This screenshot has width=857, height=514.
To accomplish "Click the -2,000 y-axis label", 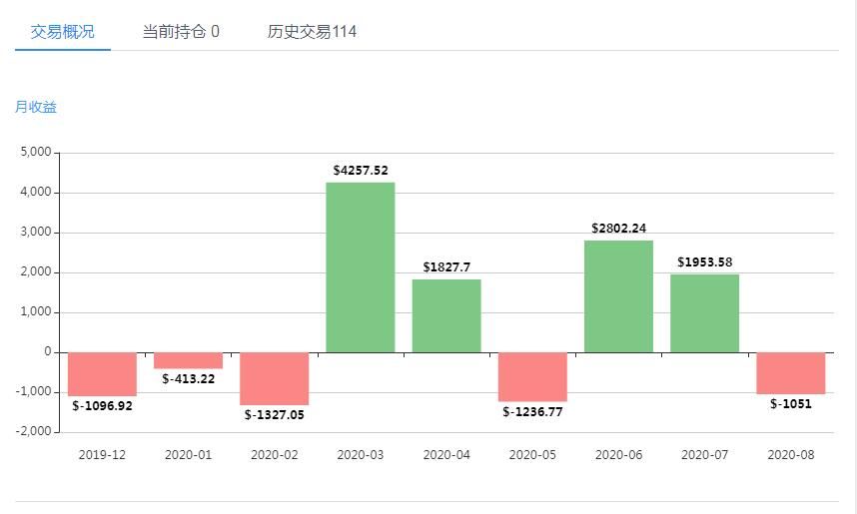I will pos(33,431).
